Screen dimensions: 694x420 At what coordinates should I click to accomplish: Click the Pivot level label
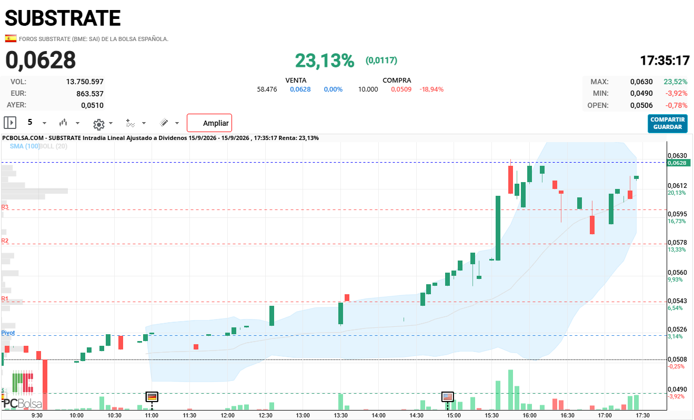tap(8, 333)
